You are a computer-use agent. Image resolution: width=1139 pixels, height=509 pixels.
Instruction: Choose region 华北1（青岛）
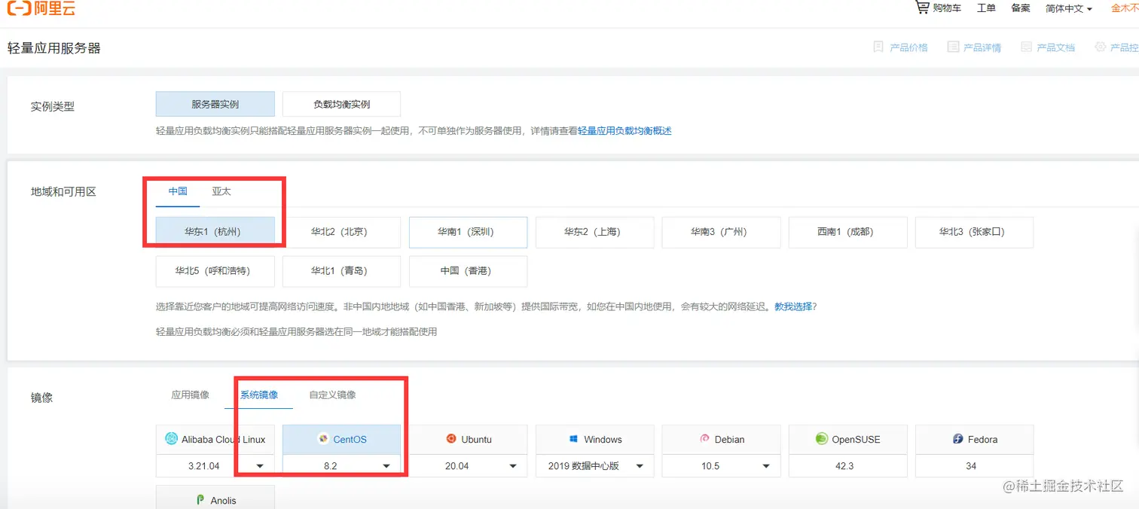click(x=341, y=271)
